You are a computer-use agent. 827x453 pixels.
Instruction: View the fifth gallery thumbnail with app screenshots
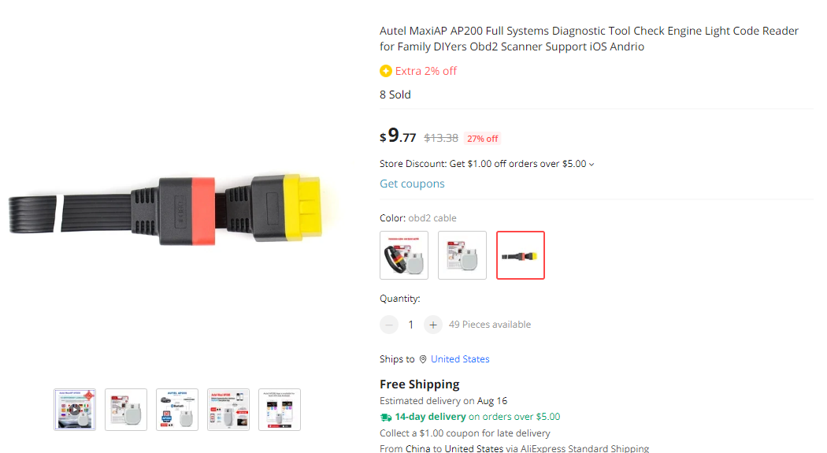[280, 410]
